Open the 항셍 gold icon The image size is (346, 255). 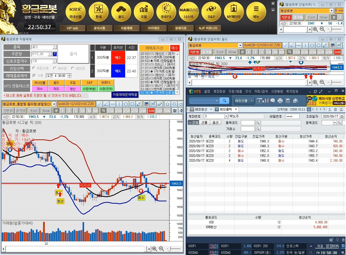tap(99, 12)
